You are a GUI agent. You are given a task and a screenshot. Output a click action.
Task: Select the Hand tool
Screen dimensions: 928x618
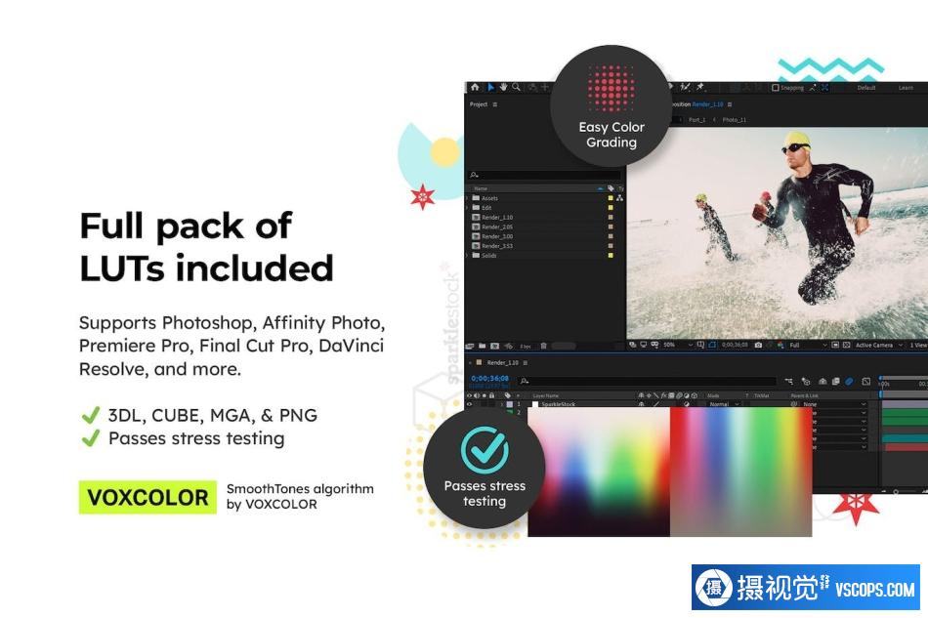point(504,88)
